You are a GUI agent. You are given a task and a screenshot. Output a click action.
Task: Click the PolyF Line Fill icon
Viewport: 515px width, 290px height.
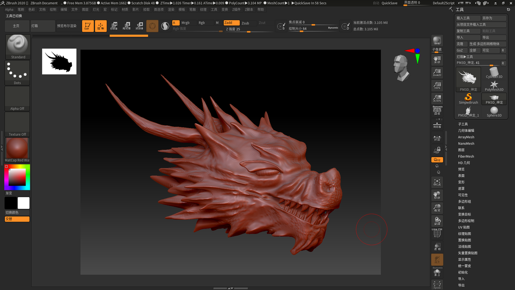click(437, 233)
